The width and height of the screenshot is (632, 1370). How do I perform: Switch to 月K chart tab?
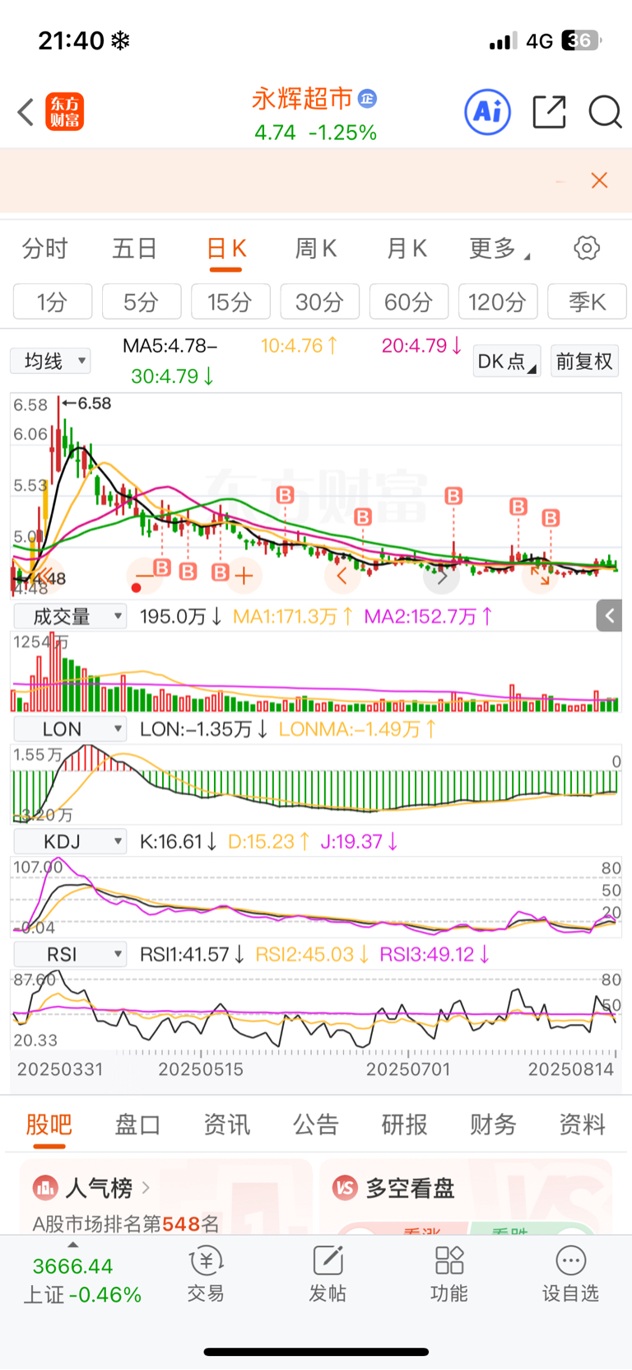(407, 248)
